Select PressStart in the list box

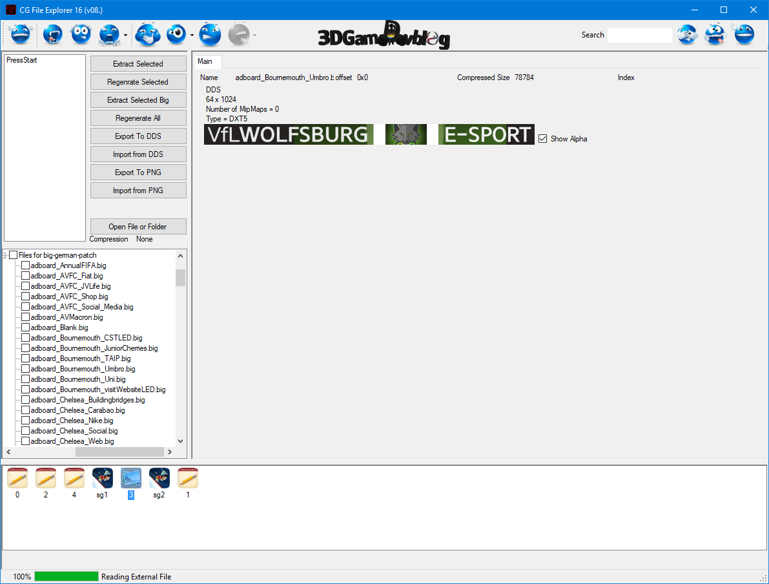21,60
